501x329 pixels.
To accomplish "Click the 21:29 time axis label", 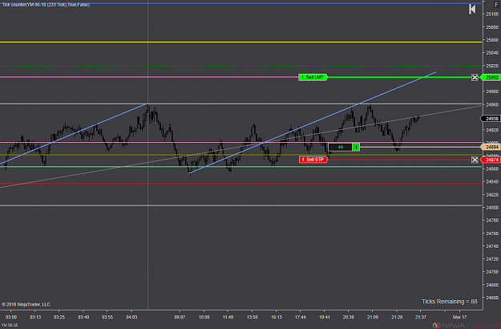I will [x=397, y=317].
